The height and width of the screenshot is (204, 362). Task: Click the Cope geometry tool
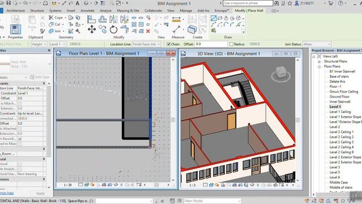tap(56, 18)
